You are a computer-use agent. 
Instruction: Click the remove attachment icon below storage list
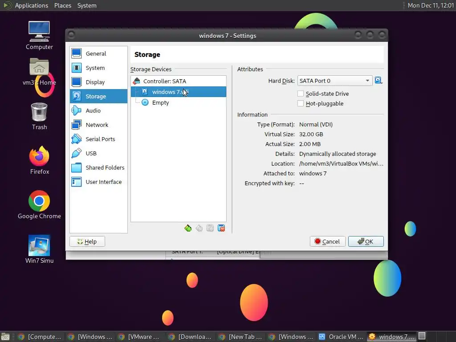click(221, 228)
